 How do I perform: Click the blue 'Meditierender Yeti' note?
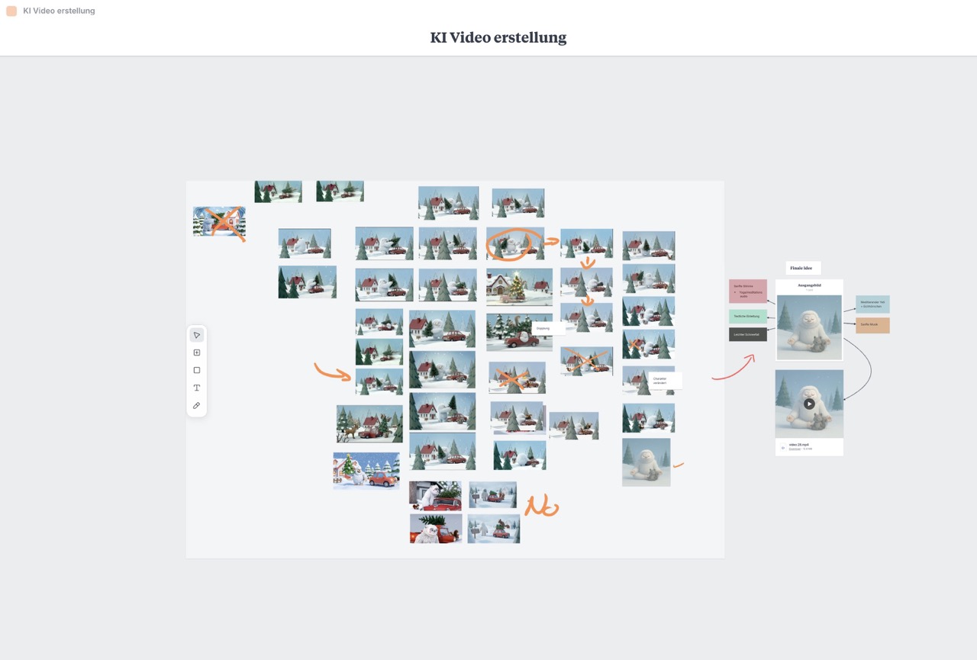click(872, 304)
